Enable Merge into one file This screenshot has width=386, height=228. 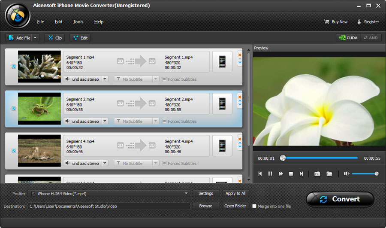[254, 206]
